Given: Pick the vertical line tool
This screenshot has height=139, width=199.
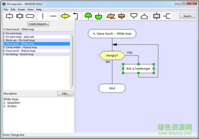Looking at the screenshot, I should click(43, 16).
